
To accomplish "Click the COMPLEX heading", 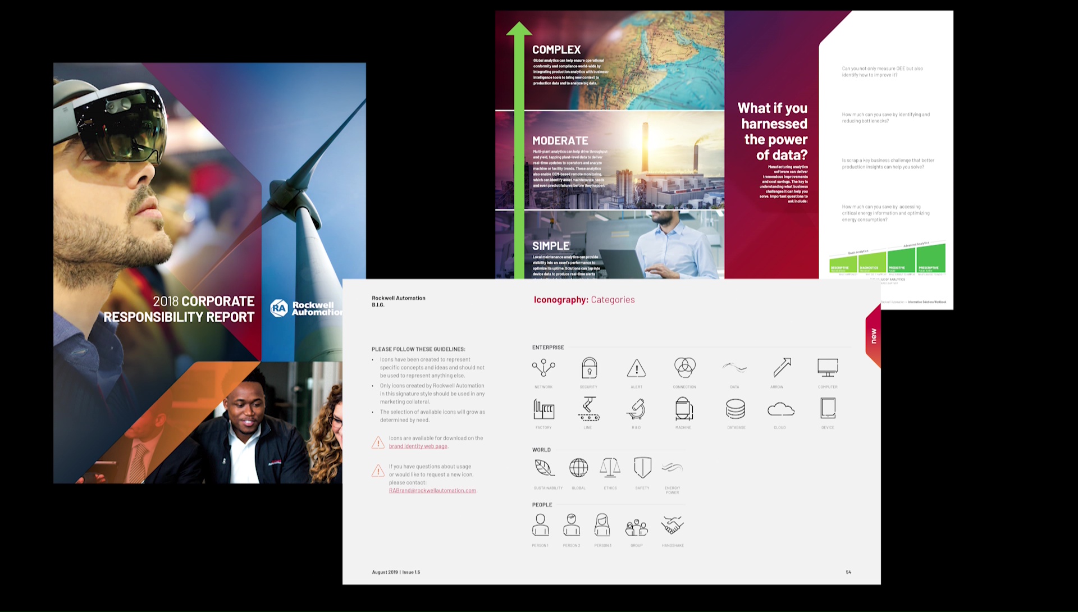I will pos(556,49).
